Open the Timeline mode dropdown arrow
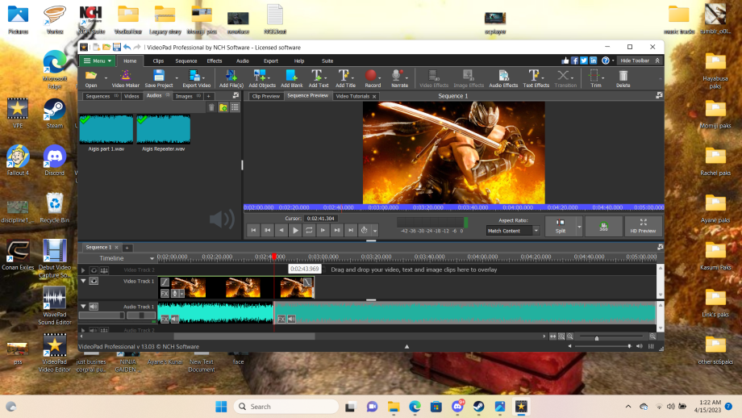 [x=152, y=258]
